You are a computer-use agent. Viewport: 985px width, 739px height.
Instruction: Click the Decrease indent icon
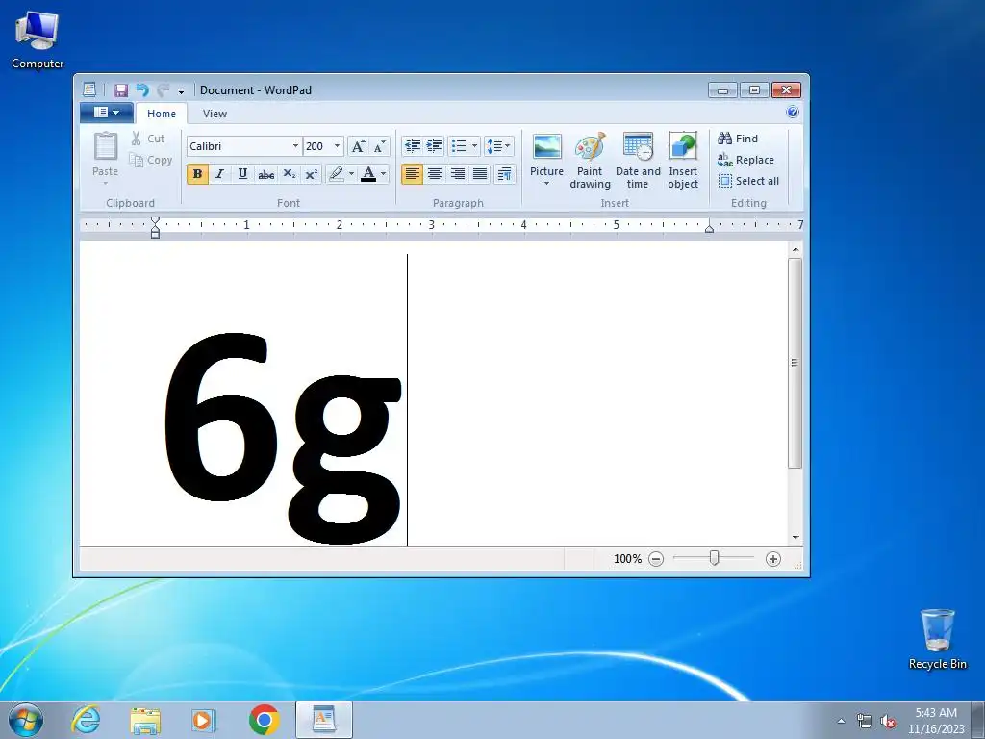pos(412,146)
